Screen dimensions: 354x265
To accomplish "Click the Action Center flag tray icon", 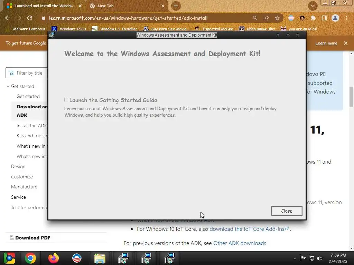I will [303, 258].
